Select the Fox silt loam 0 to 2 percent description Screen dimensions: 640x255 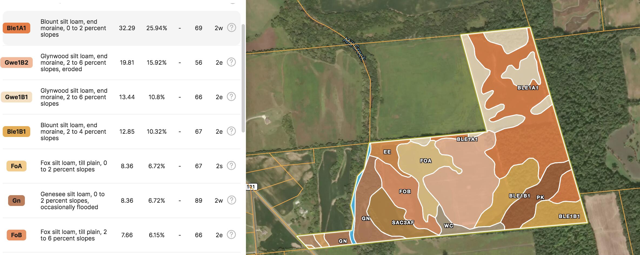pyautogui.click(x=74, y=166)
